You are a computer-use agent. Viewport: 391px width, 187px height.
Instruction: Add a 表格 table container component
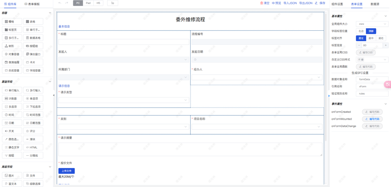(x=33, y=21)
